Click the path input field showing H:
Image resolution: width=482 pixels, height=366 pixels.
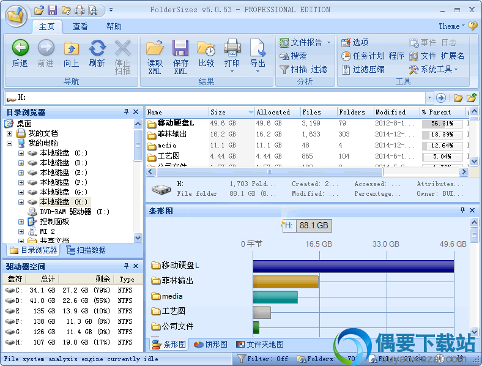coord(215,98)
